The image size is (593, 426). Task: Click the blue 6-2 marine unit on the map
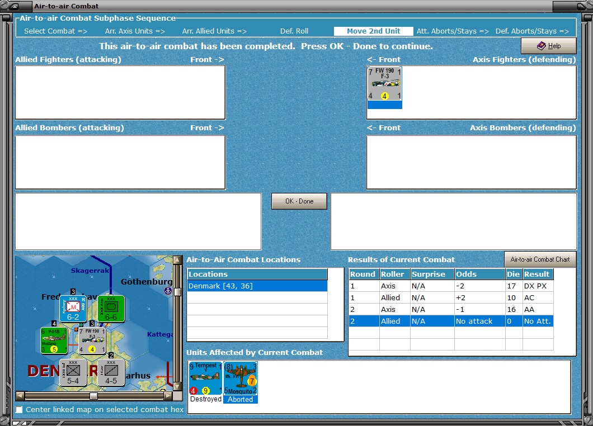tap(73, 309)
